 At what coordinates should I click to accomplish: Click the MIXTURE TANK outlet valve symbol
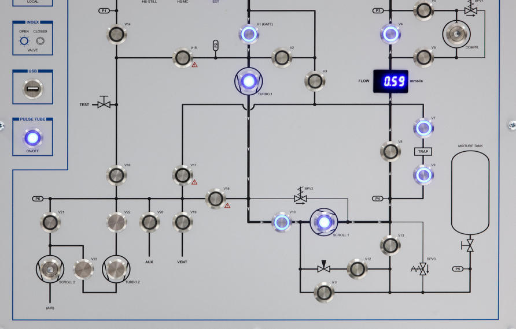[x=469, y=245]
